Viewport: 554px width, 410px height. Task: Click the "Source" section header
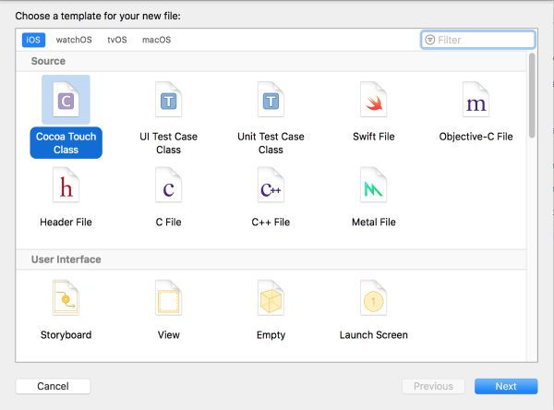tap(48, 61)
